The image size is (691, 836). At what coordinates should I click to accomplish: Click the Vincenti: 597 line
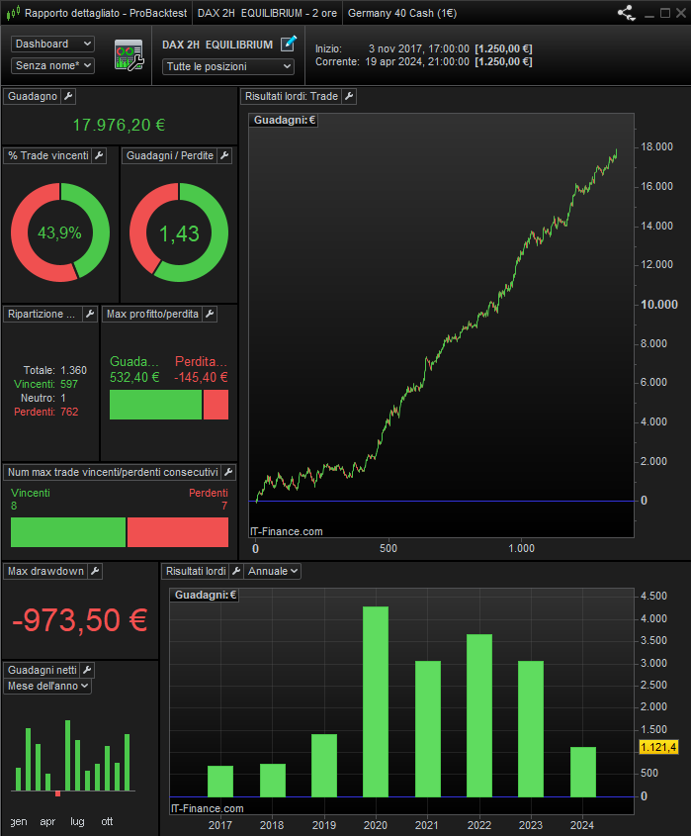(x=45, y=384)
